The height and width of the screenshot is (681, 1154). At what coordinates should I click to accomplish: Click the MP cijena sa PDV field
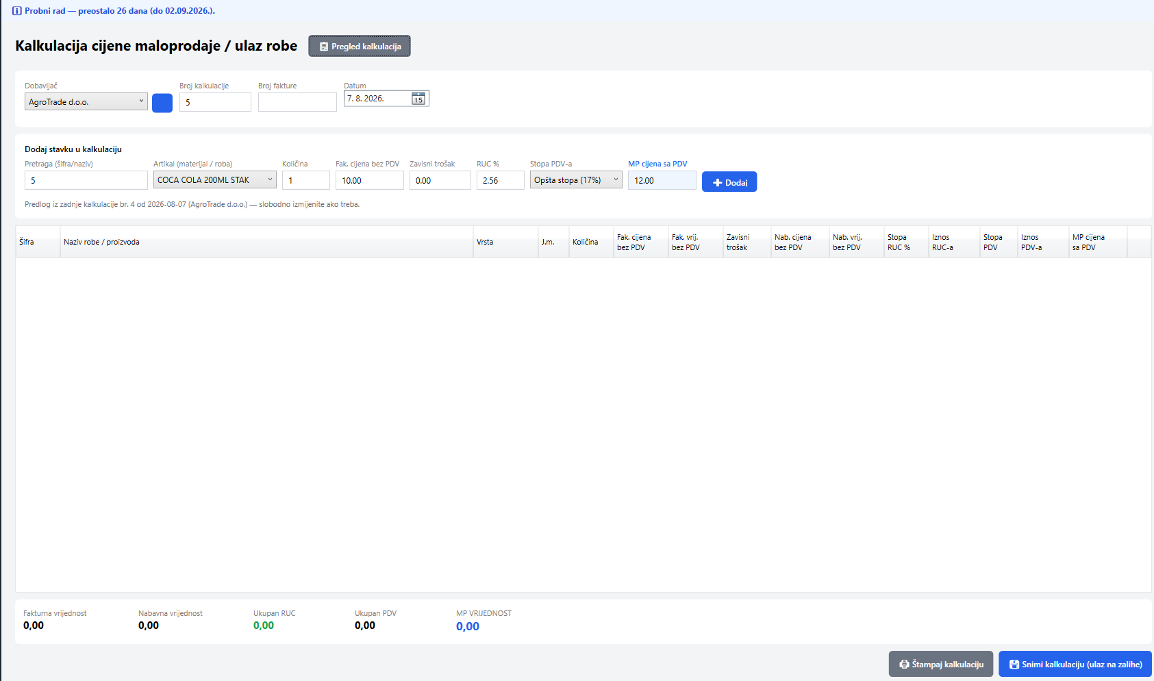(662, 180)
